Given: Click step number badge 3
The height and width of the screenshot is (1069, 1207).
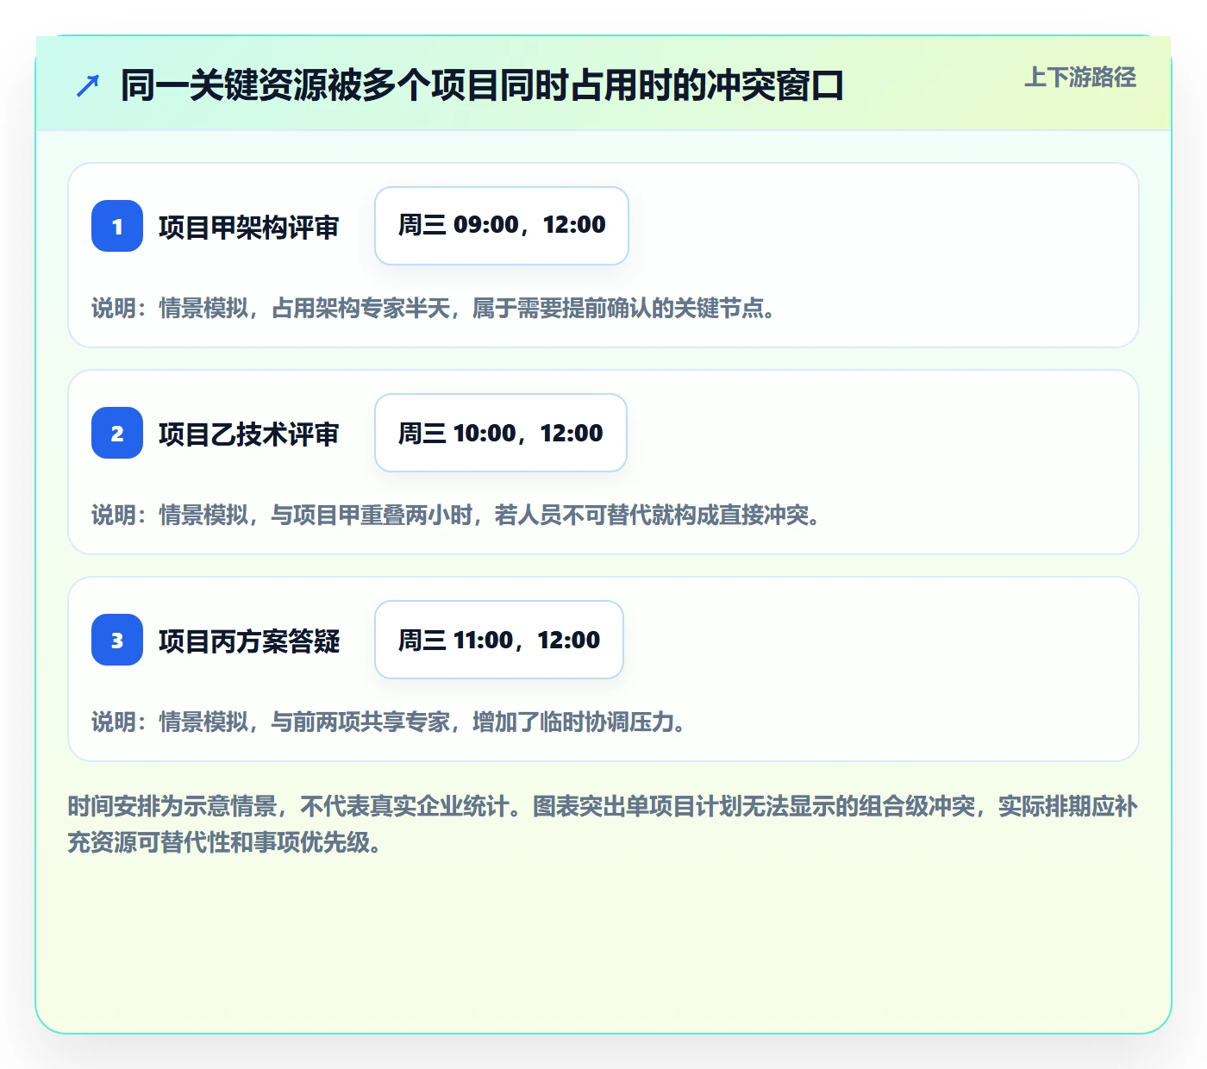Looking at the screenshot, I should click(117, 640).
